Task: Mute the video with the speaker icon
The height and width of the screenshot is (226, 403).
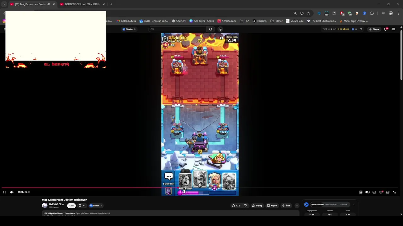Action: [x=12, y=192]
